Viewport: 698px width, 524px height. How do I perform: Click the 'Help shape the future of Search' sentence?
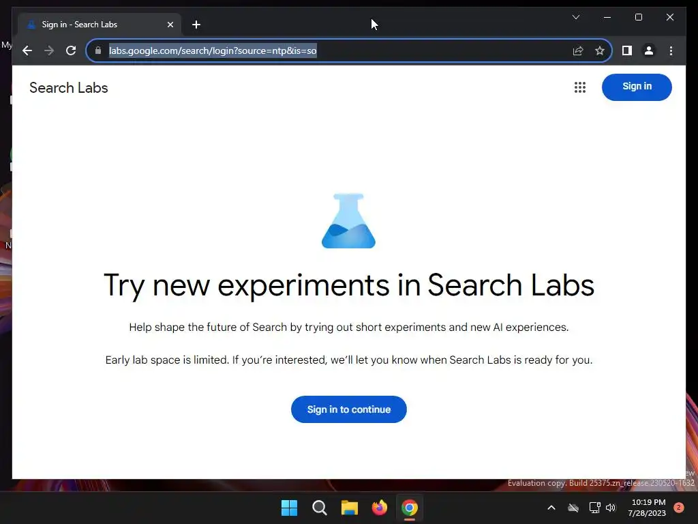point(348,327)
